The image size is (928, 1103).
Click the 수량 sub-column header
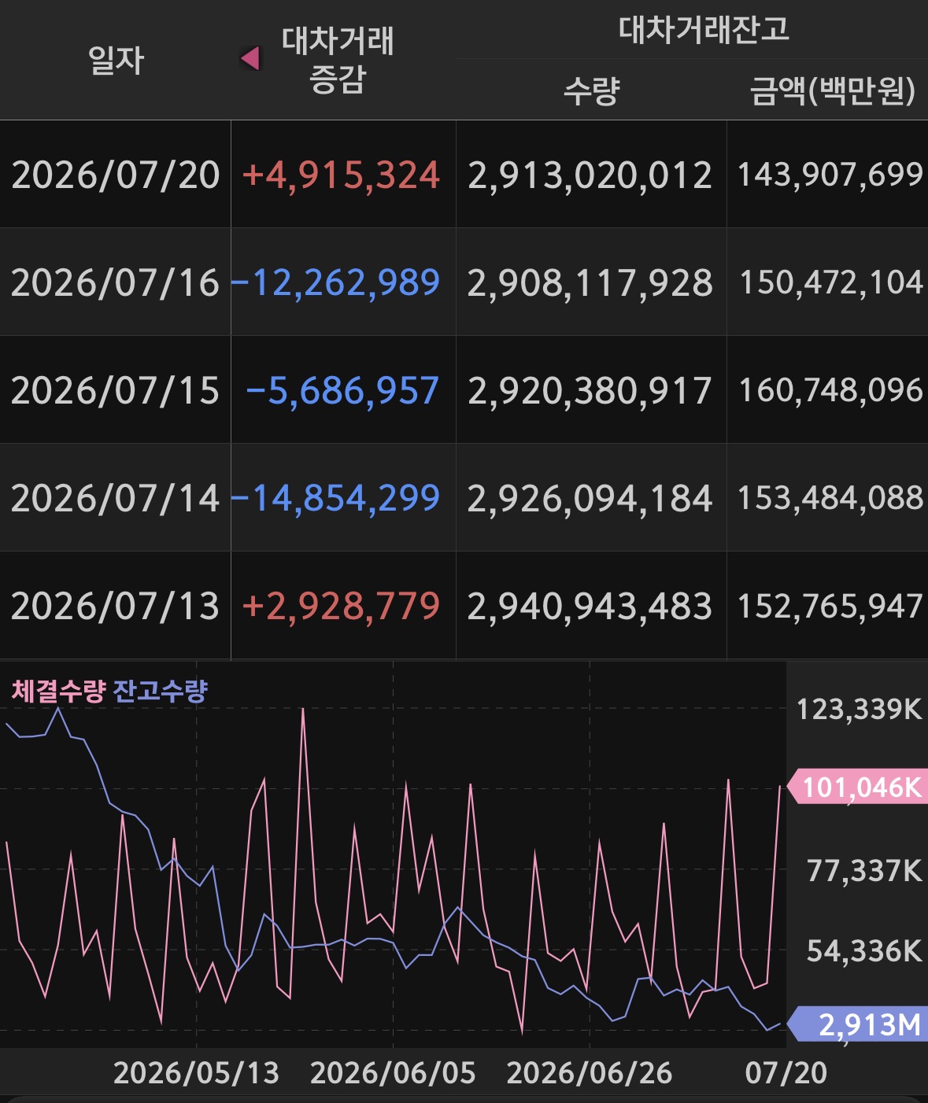(x=591, y=90)
